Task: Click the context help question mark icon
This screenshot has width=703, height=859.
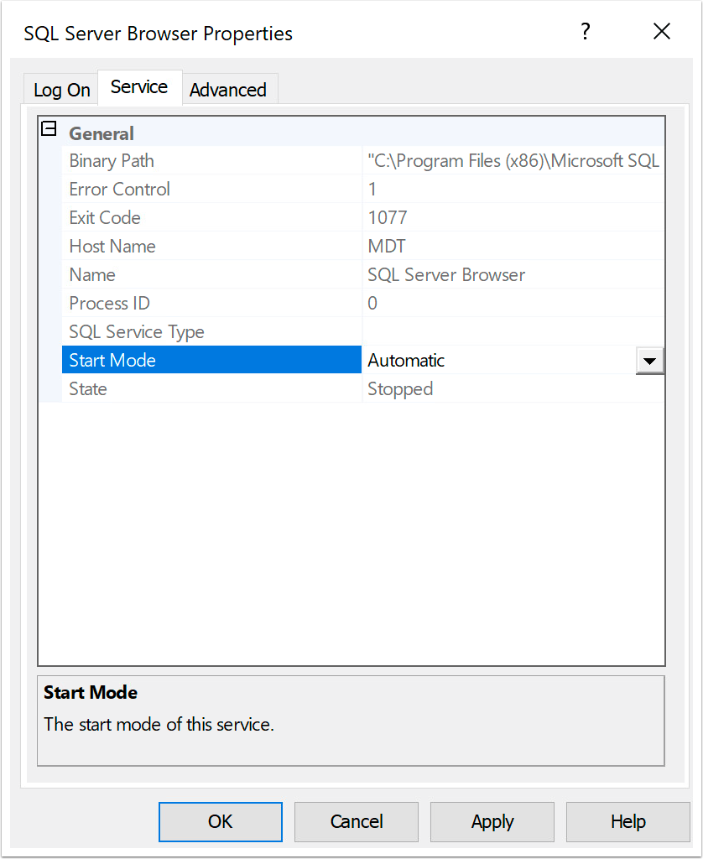Action: click(585, 31)
